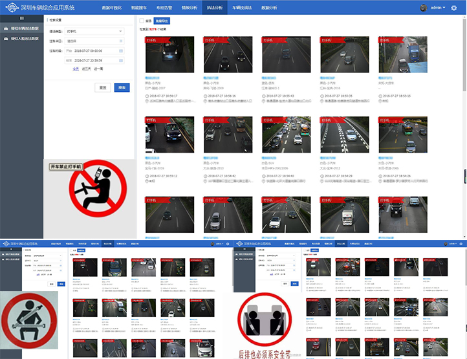Click the blue 批量导出 batch export button

click(x=162, y=21)
